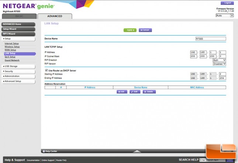Click the search help Go button
Viewport: 238px width, 163px height.
click(x=230, y=160)
